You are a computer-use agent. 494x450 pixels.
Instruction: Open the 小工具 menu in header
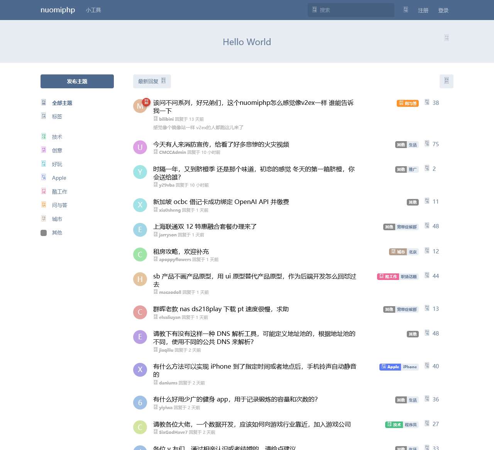(x=93, y=10)
